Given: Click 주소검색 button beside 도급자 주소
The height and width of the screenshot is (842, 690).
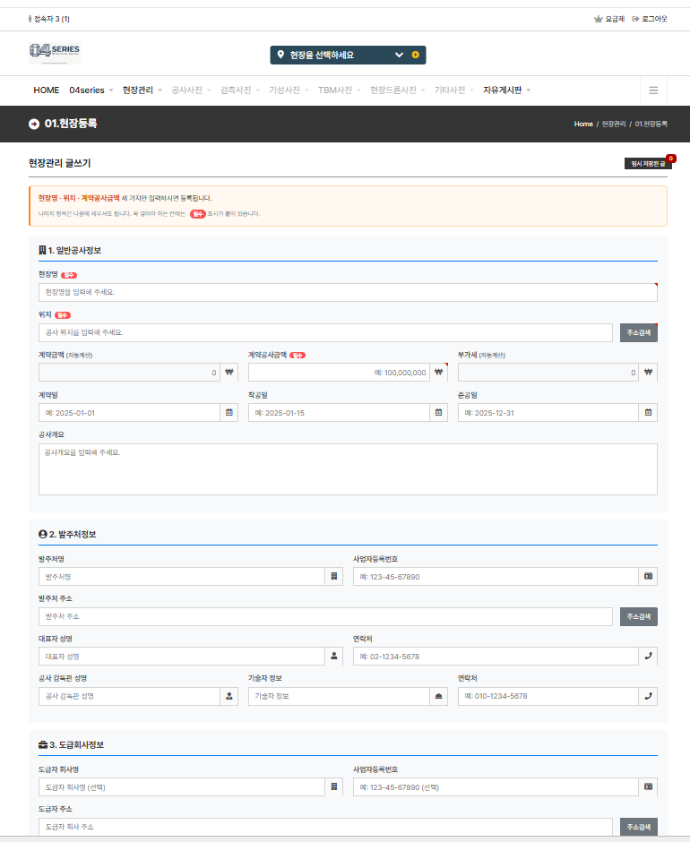Looking at the screenshot, I should [638, 827].
